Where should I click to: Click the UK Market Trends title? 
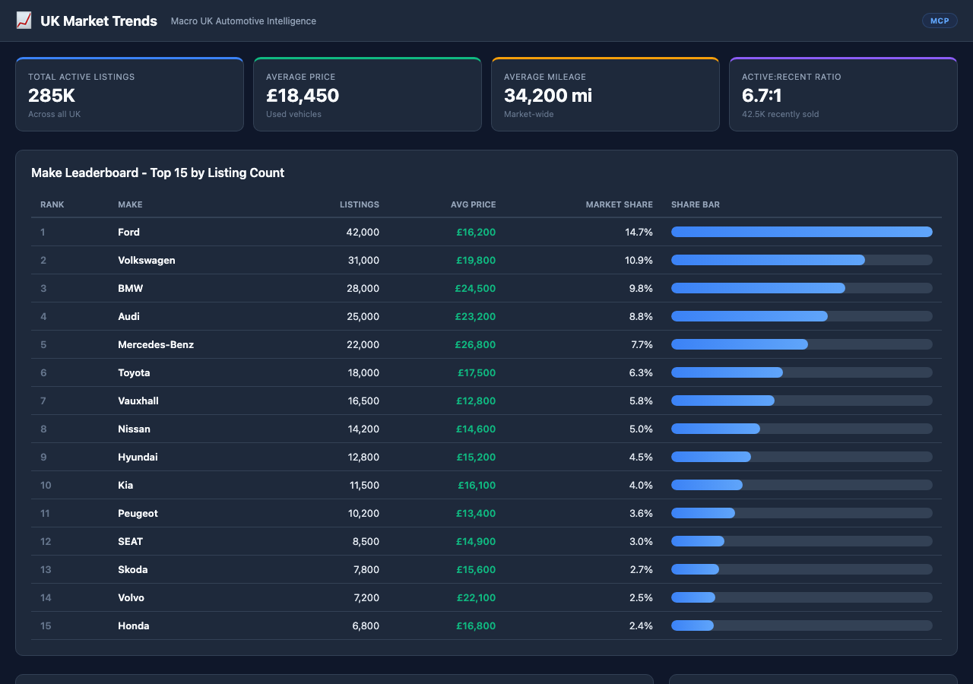(99, 21)
